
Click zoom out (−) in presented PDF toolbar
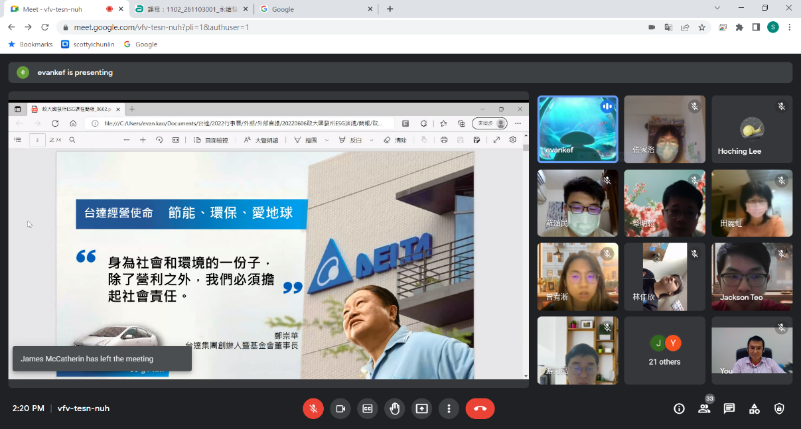click(x=127, y=140)
